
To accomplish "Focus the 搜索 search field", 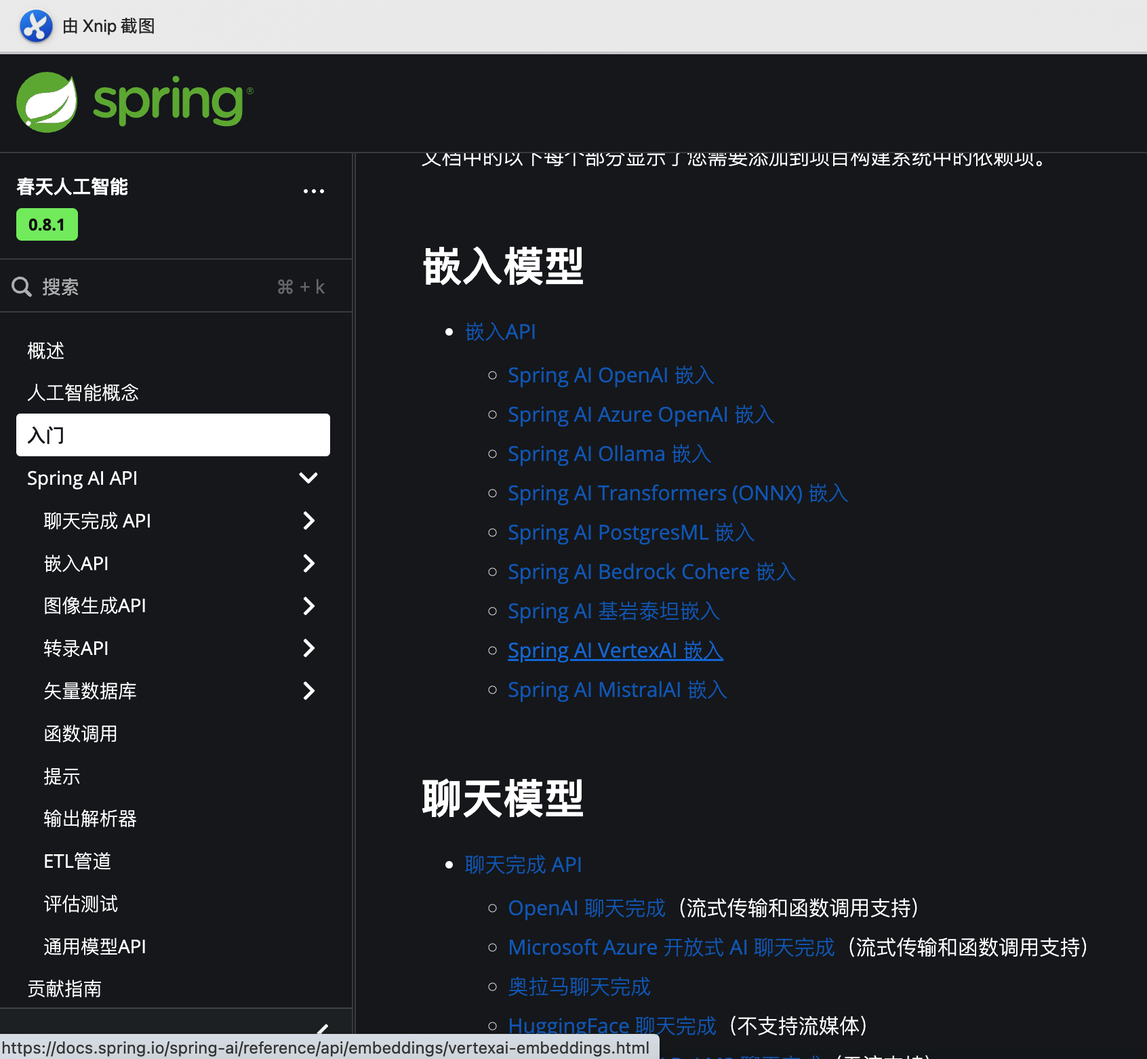I will (176, 287).
